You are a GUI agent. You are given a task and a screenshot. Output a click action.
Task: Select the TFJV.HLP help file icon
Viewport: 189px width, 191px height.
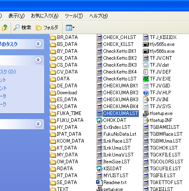(146, 93)
